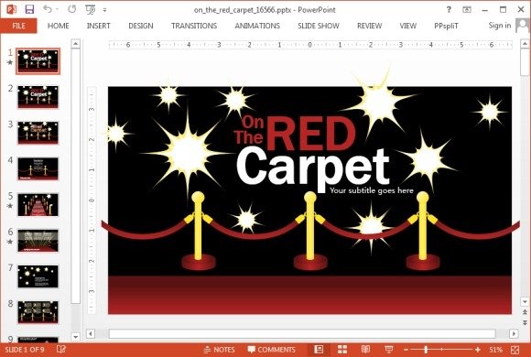The height and width of the screenshot is (357, 531).
Task: Click the horizontal scrollbar track
Action: 302,333
